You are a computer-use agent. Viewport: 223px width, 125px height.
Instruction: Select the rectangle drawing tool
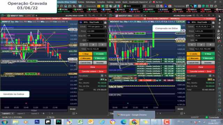220,70
